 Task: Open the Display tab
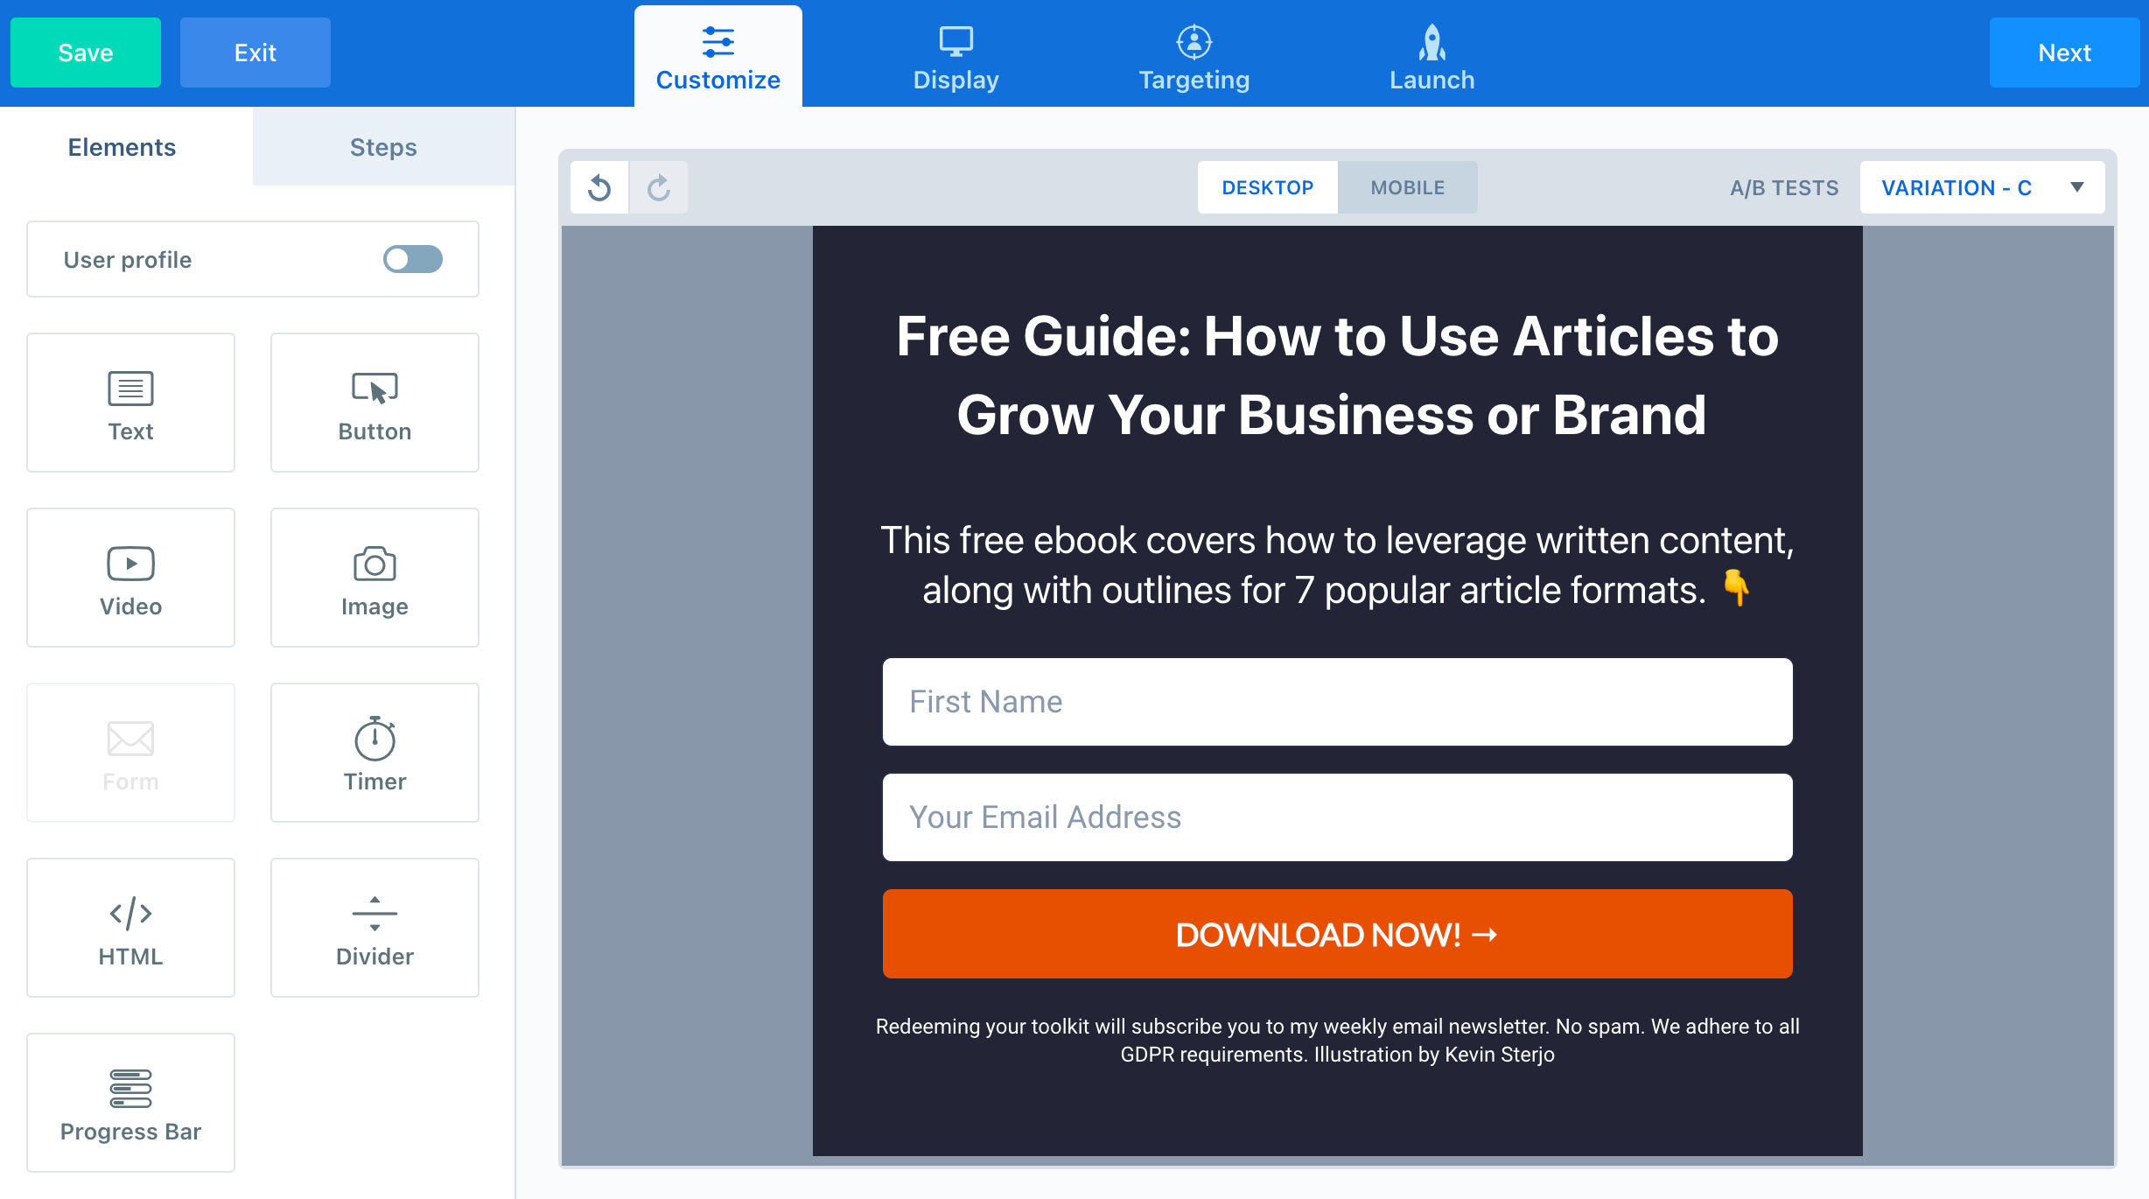tap(955, 58)
